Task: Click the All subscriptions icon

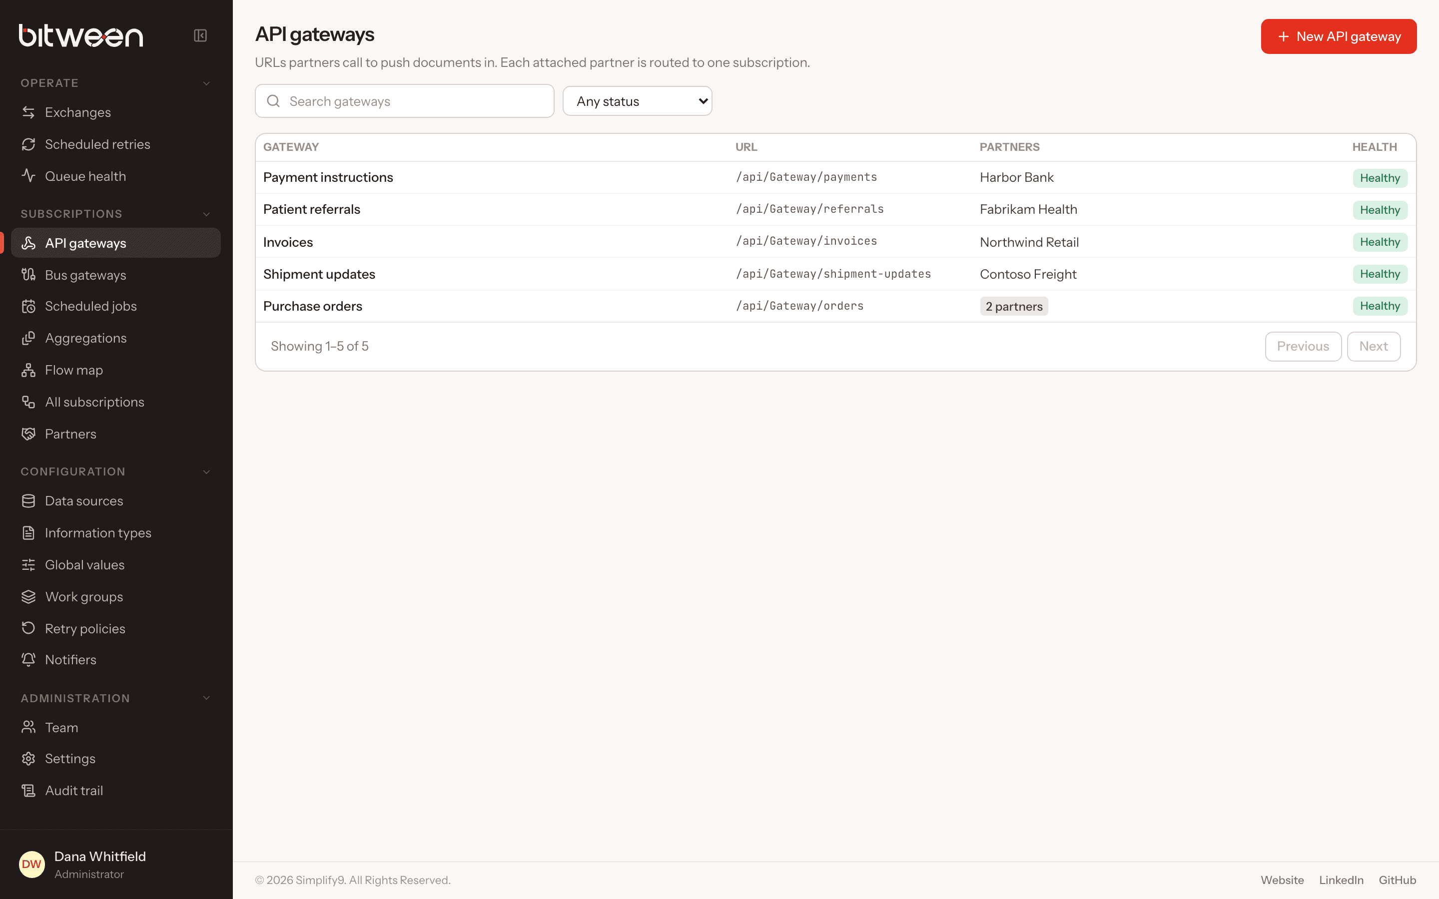Action: pos(28,402)
